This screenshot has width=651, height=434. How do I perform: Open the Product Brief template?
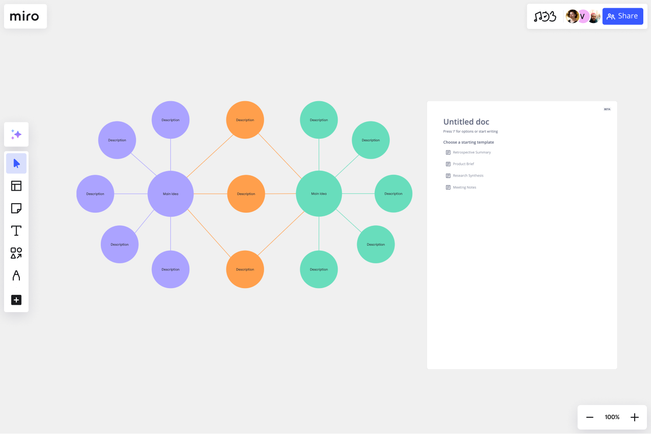(x=464, y=164)
